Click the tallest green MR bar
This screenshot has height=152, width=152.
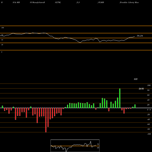click(120, 98)
